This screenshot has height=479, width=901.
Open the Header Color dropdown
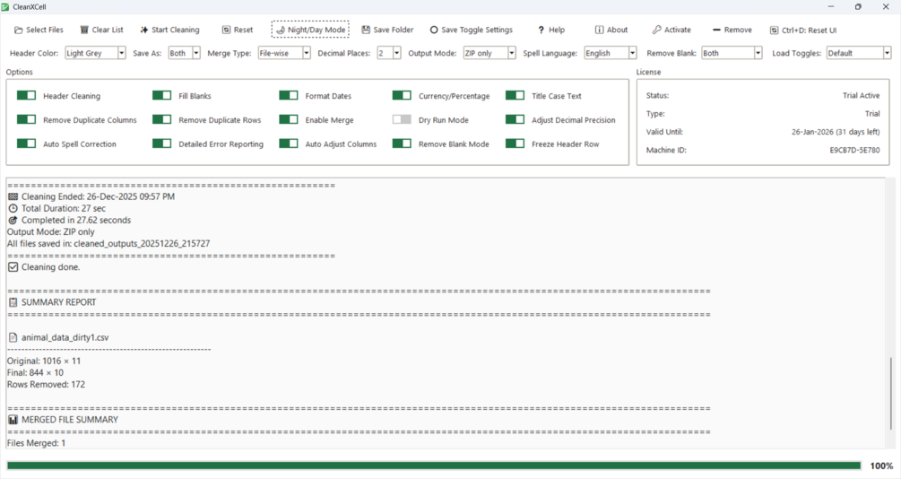click(x=95, y=53)
